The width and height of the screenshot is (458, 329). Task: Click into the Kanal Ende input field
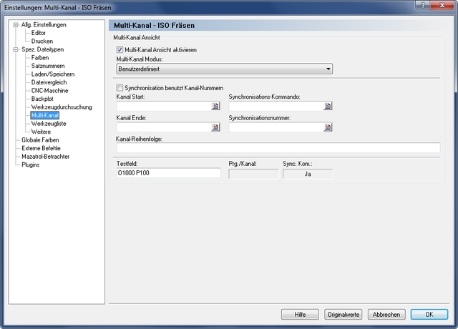(164, 127)
